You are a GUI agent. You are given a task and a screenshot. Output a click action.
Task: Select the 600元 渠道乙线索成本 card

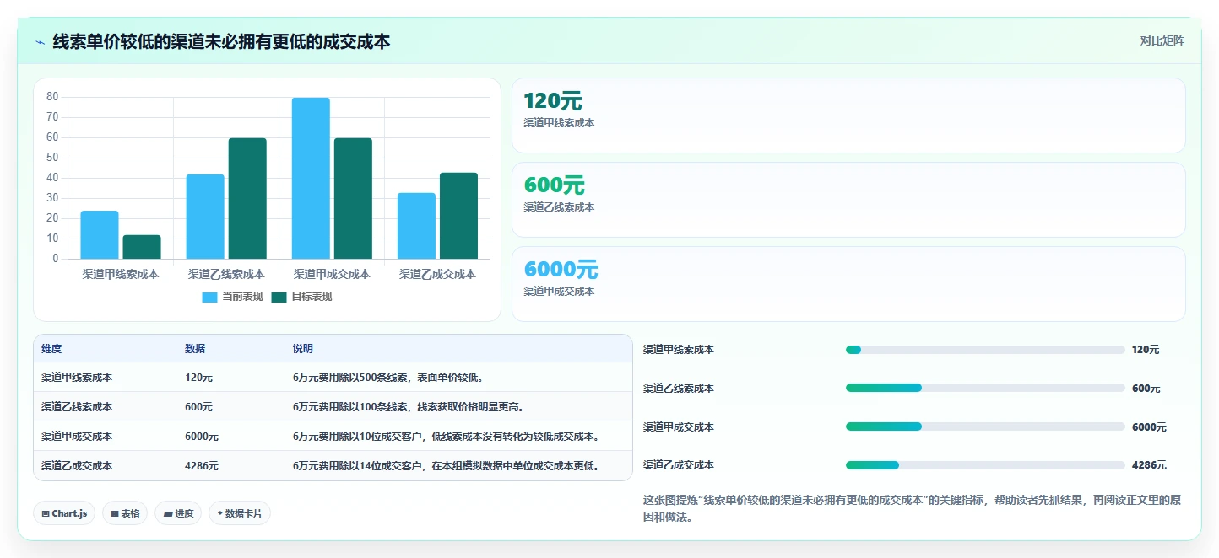click(848, 200)
